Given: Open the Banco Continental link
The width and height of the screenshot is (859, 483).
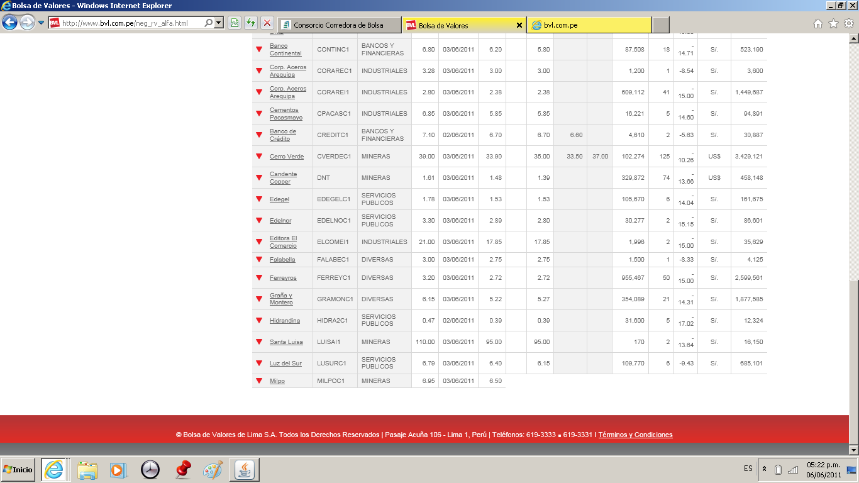Looking at the screenshot, I should coord(285,50).
